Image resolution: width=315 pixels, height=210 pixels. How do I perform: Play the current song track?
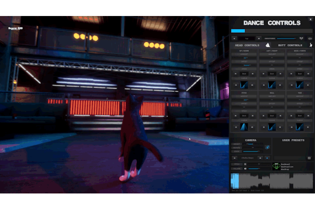pos(267,158)
